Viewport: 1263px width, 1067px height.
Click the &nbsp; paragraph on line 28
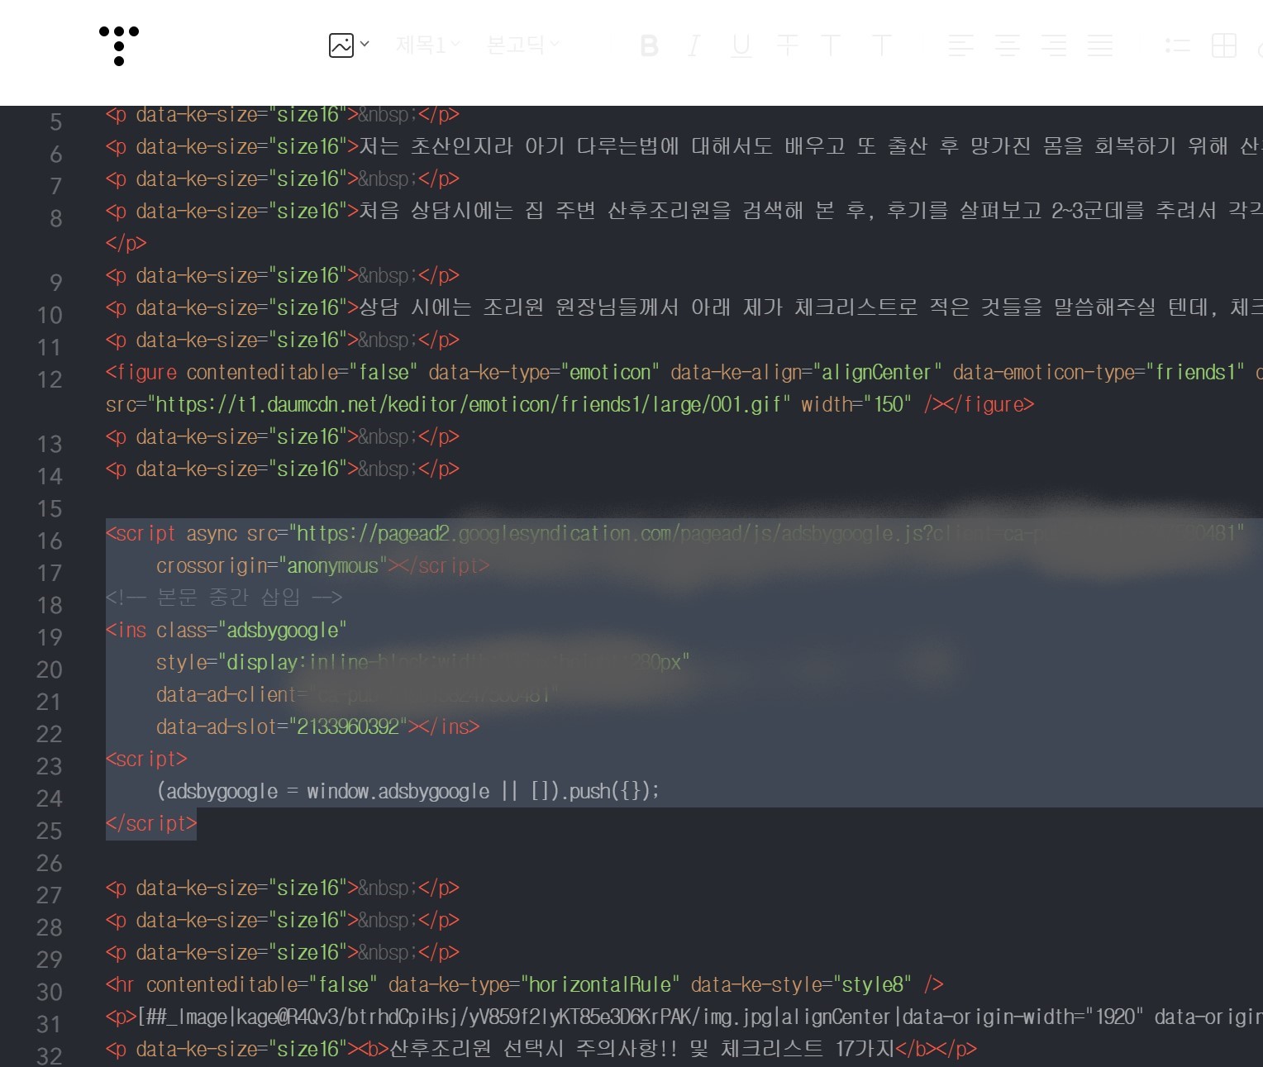[283, 921]
